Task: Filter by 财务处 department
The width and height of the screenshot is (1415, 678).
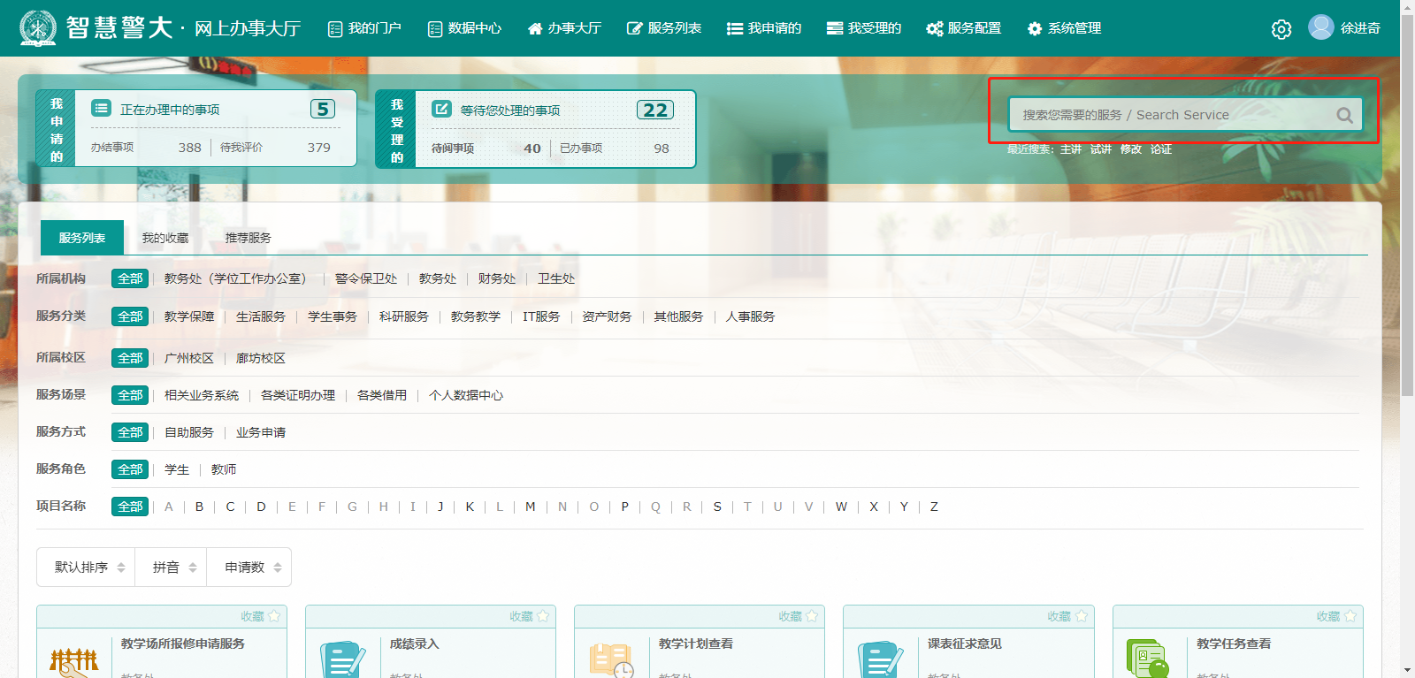Action: point(497,278)
